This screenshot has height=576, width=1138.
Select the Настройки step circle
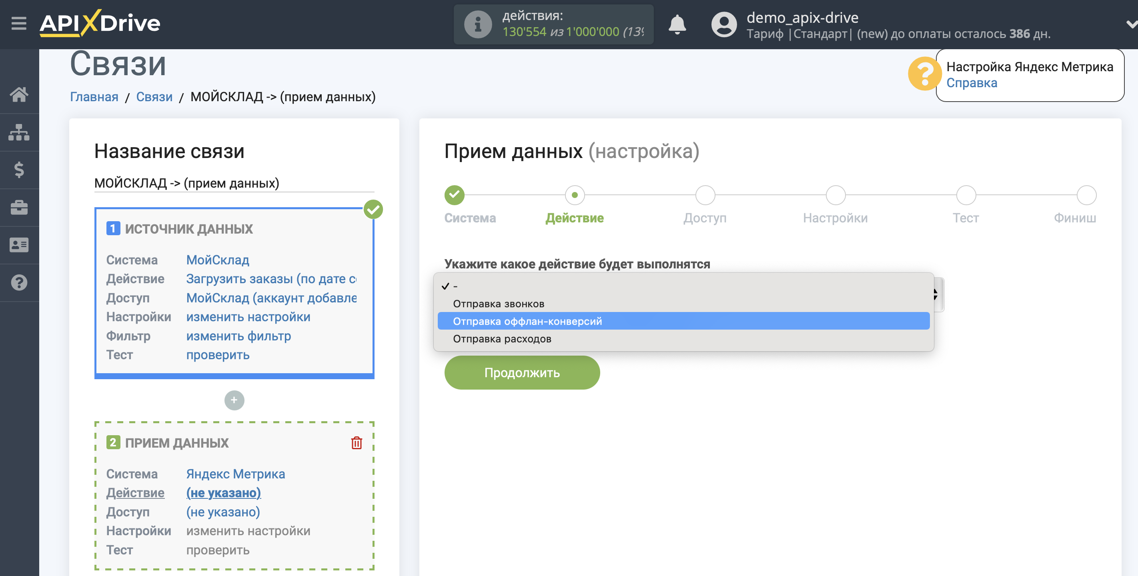[835, 195]
